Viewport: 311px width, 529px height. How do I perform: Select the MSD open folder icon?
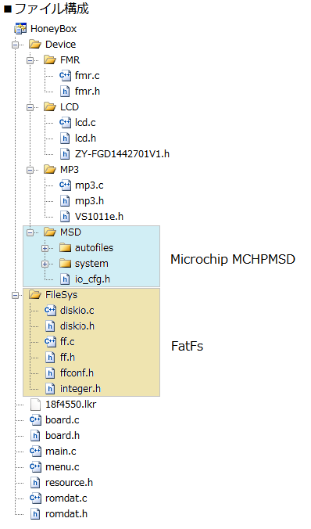(50, 232)
